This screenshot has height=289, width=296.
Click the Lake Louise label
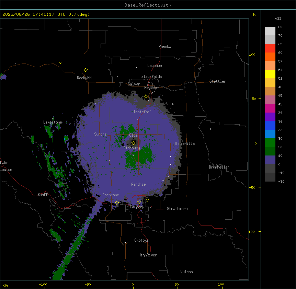click(x=6, y=166)
